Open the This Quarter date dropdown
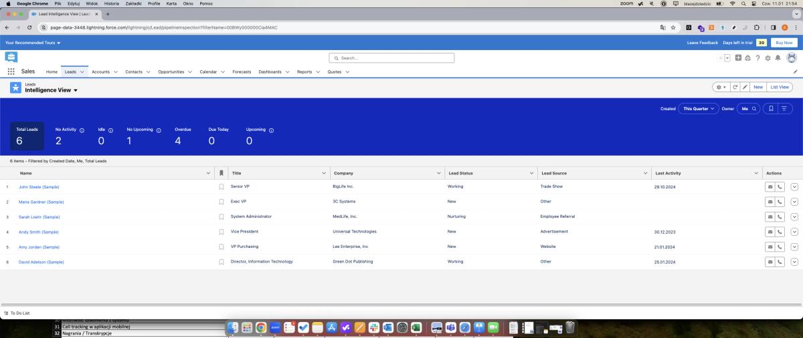The width and height of the screenshot is (803, 338). coord(699,108)
